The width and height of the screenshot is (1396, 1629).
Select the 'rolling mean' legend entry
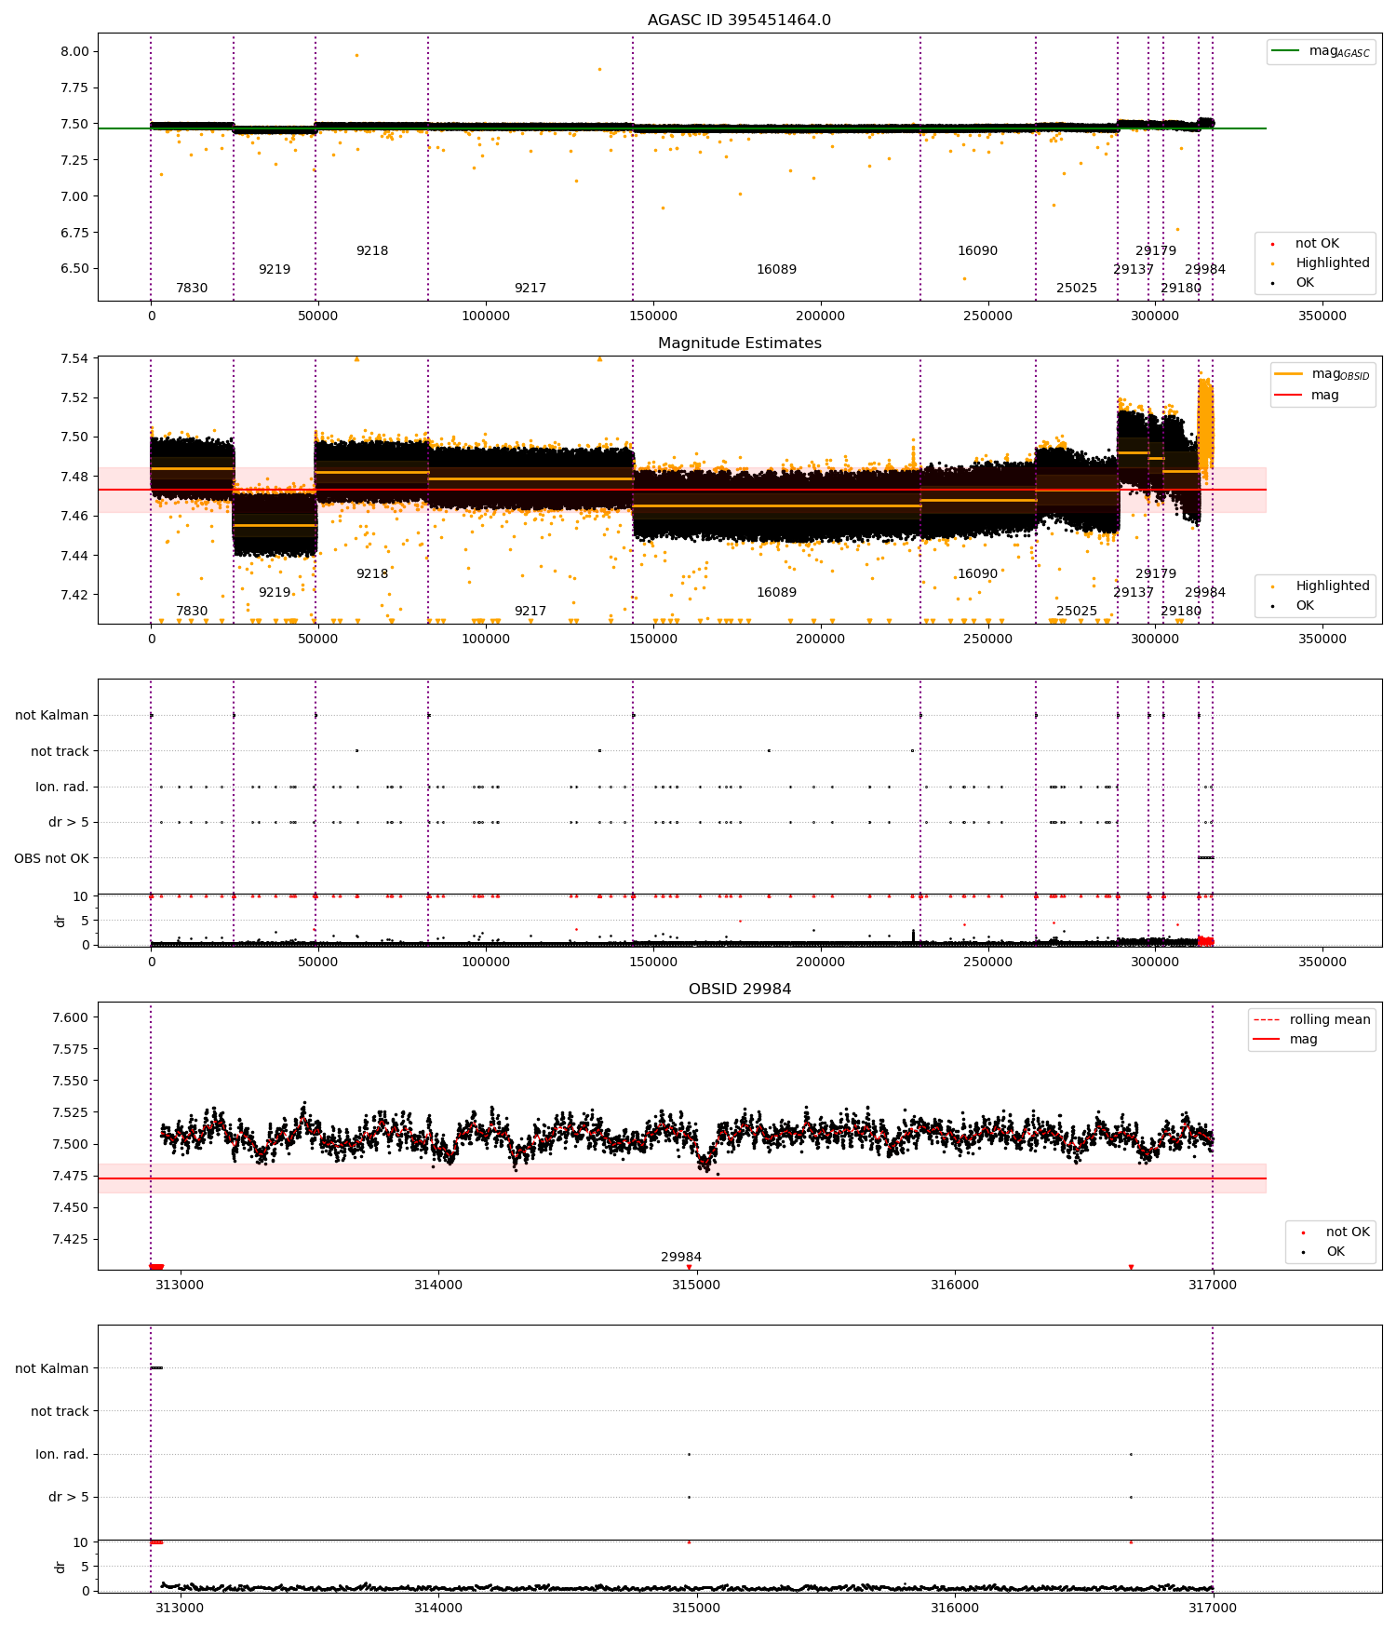click(x=1311, y=1020)
